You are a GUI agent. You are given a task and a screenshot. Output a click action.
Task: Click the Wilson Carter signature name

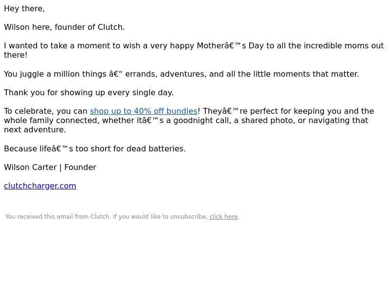(30, 167)
